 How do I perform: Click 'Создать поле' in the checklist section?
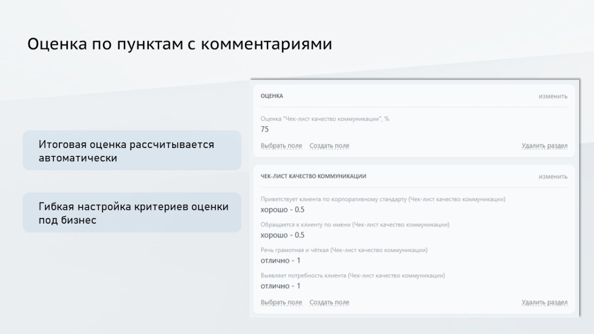coord(329,302)
